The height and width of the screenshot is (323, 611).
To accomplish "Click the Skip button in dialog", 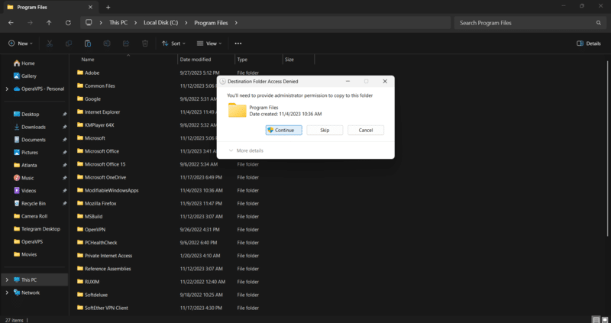I will tap(325, 131).
